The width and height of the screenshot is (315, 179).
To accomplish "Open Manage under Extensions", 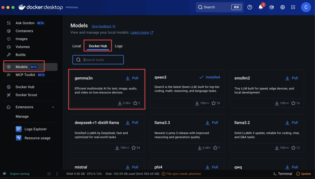I will tap(22, 116).
